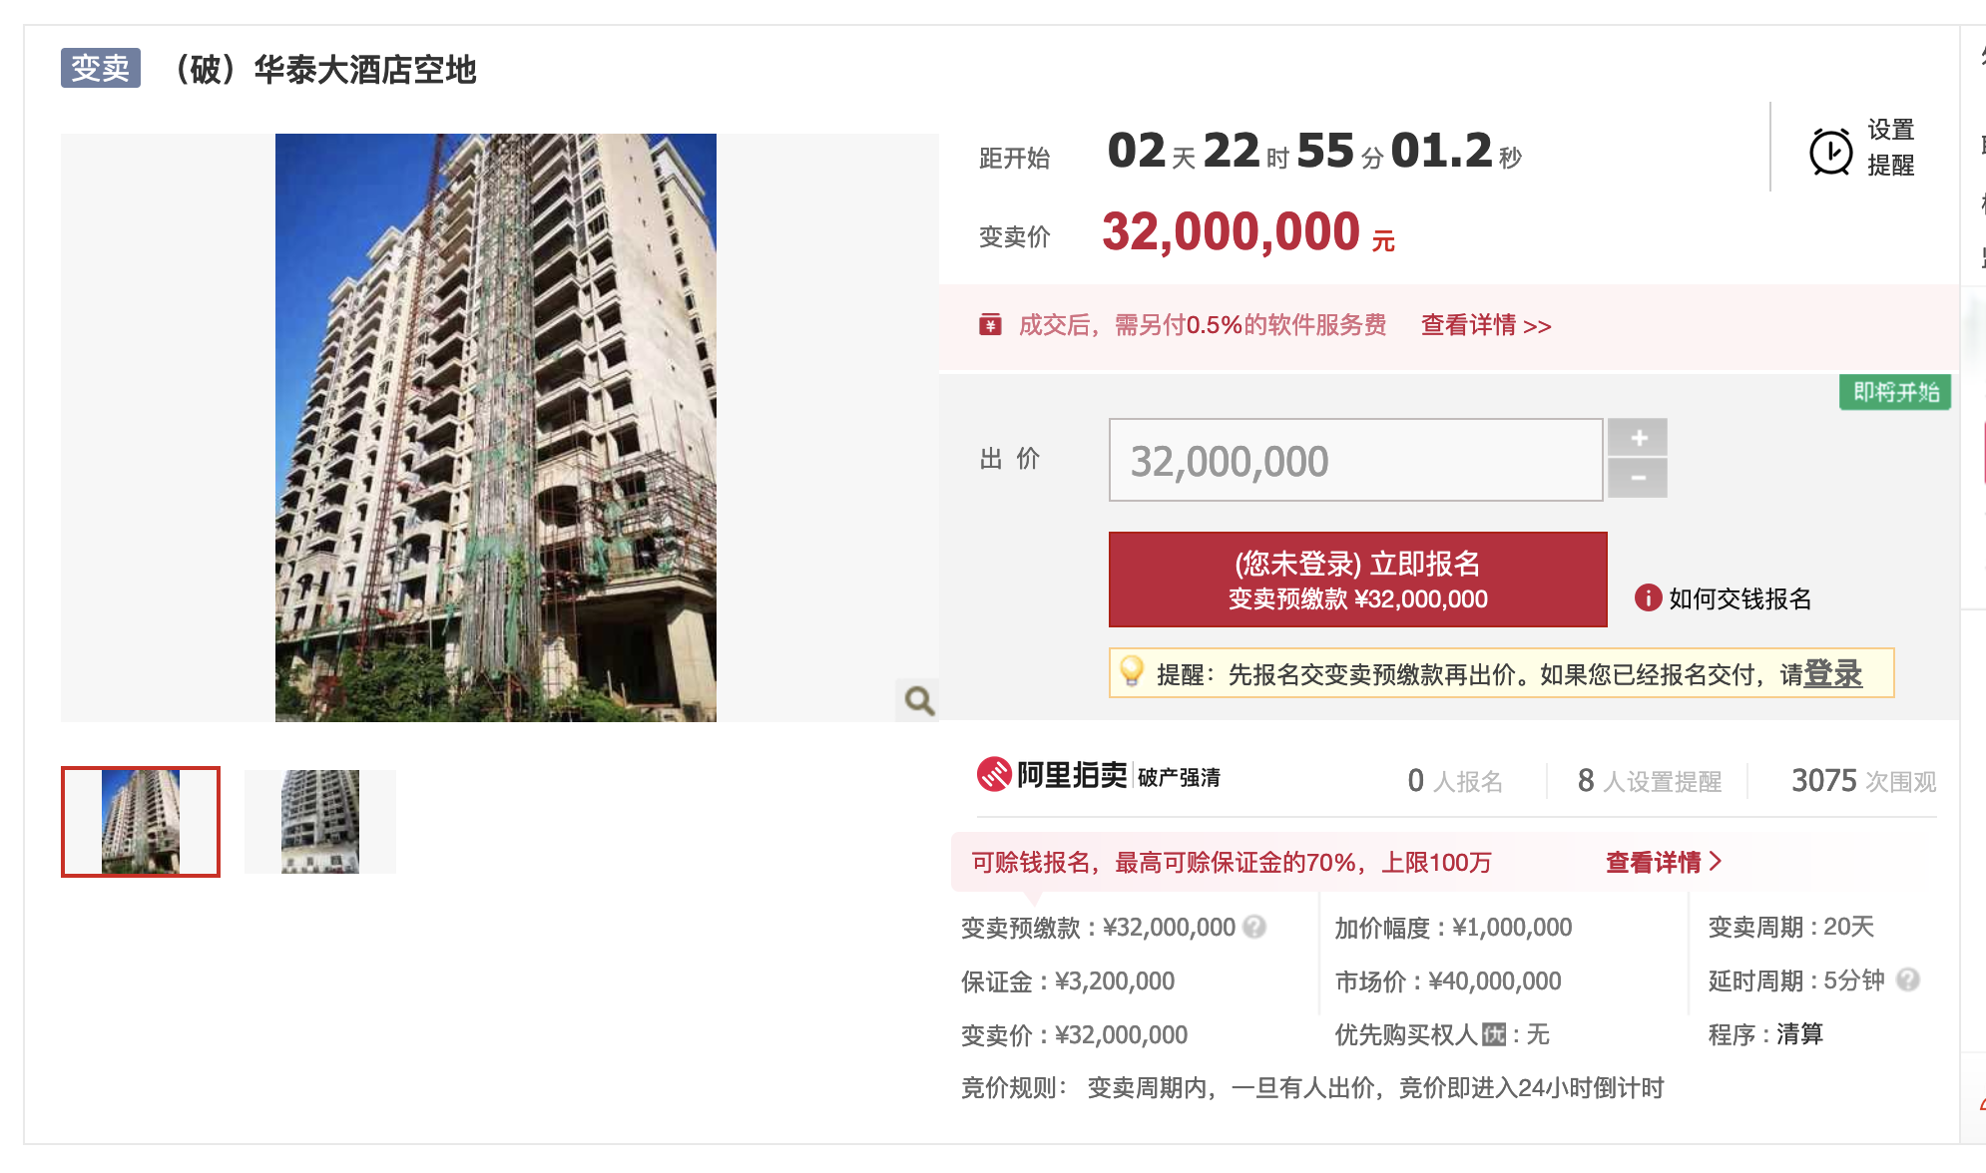Screen dimensions: 1986x1173
Task: Click the 登录 login link
Action: [x=1832, y=673]
